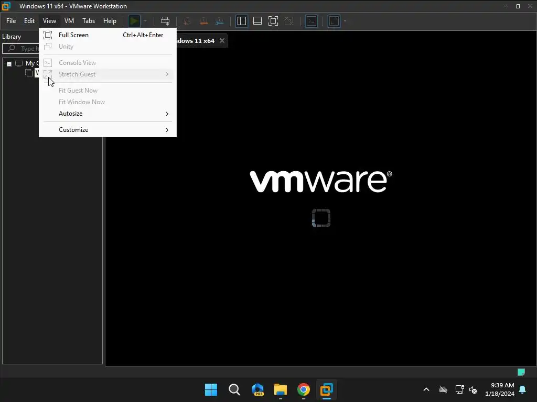Click the VMware Workstation title bar icon
The image size is (537, 402).
(x=6, y=6)
